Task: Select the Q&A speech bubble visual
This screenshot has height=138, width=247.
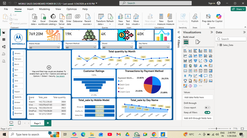Action: 206,76
